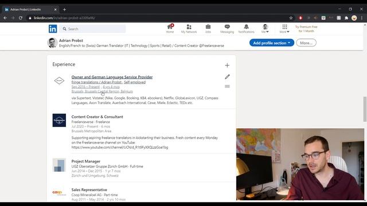This screenshot has height=206, width=367.
Task: Open the Notifications bell icon
Action: click(x=246, y=29)
